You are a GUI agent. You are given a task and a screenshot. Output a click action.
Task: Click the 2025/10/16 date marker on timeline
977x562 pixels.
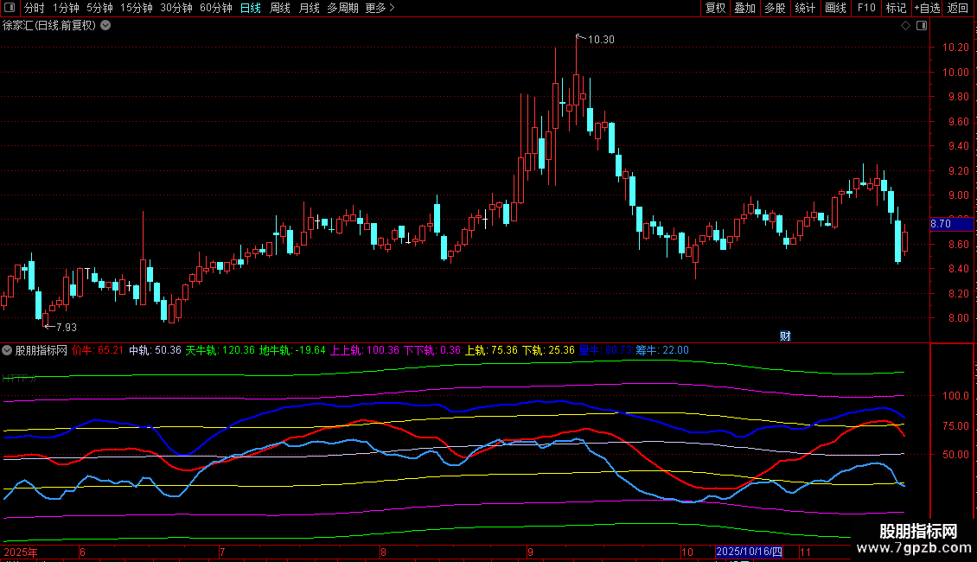coord(749,552)
